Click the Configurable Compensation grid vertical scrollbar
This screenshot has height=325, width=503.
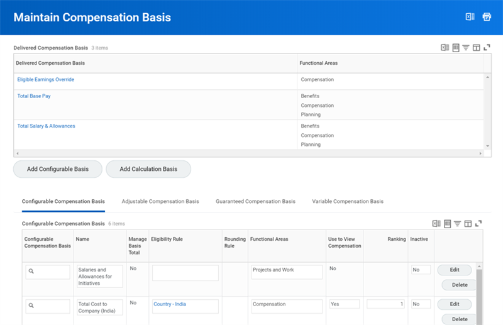click(x=479, y=297)
